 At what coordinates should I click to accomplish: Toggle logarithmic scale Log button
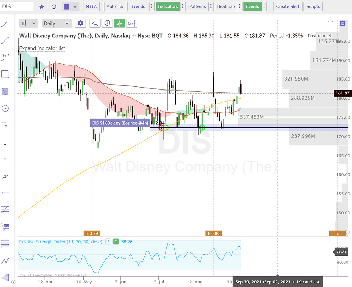point(132,23)
